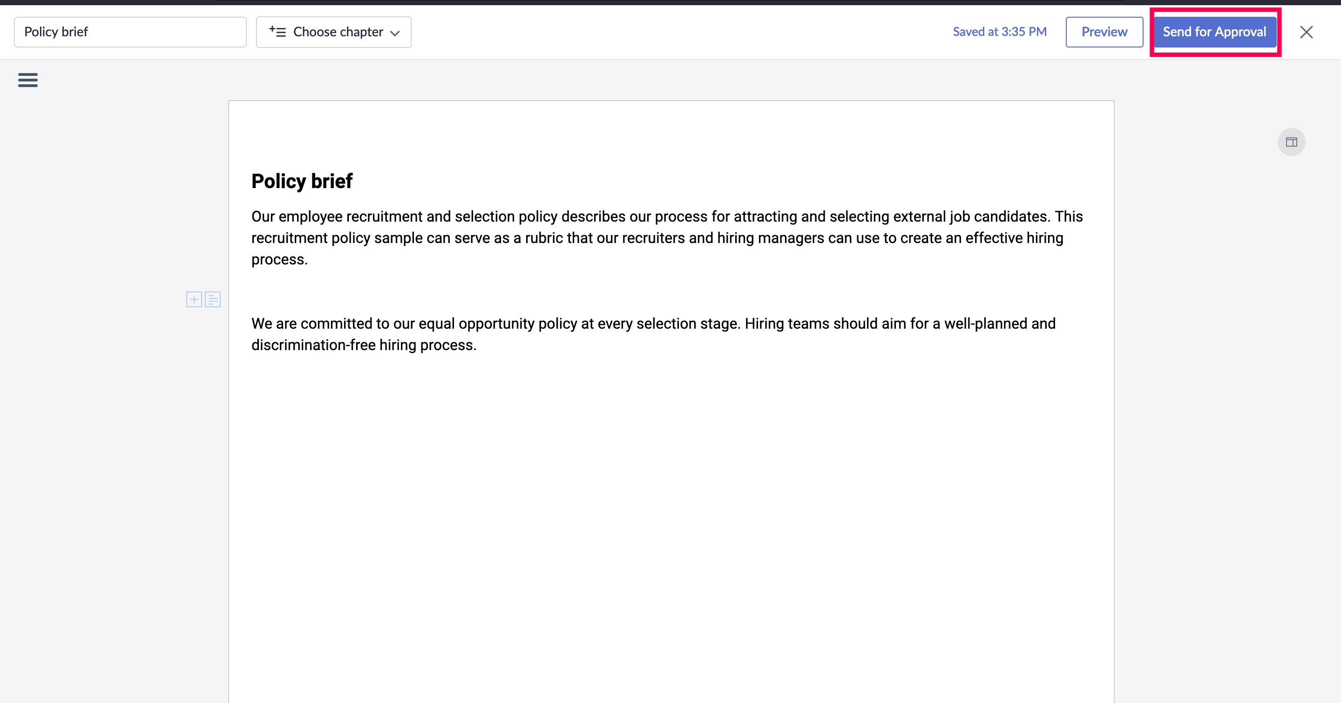Click the empty line between the paragraphs

pyautogui.click(x=666, y=292)
